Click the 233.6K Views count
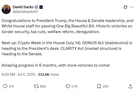 tap(49, 75)
